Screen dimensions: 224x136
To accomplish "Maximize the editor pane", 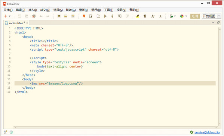I will click(218, 22).
